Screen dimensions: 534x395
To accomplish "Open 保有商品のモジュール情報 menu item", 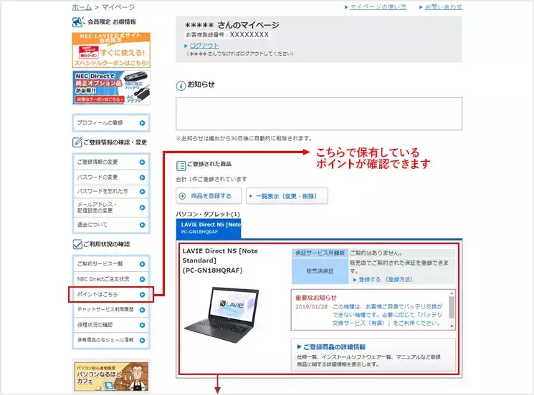I will tap(111, 340).
